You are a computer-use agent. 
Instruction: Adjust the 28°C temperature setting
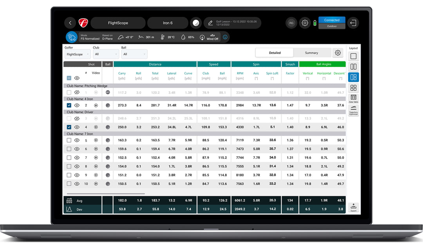coord(168,37)
